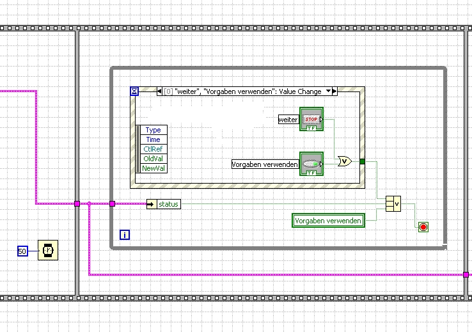The width and height of the screenshot is (472, 332).
Task: Click the loop stop condition terminal
Action: 423,227
